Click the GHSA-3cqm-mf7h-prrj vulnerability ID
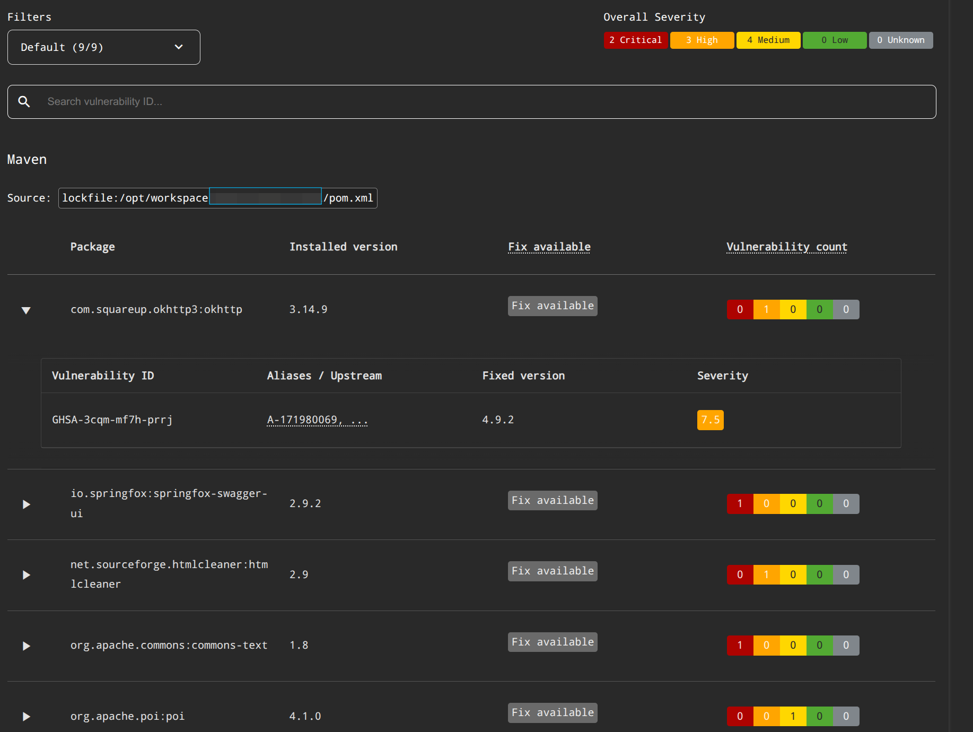The height and width of the screenshot is (732, 973). click(x=112, y=420)
